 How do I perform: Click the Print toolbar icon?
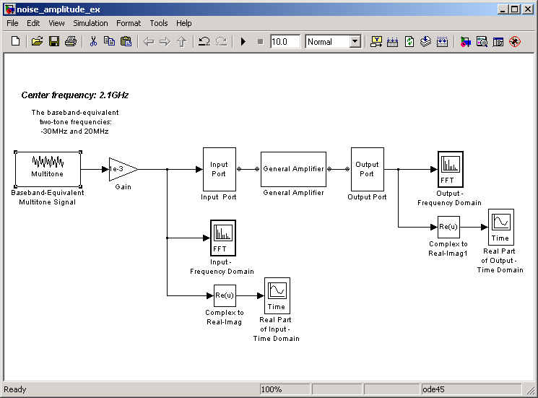71,41
